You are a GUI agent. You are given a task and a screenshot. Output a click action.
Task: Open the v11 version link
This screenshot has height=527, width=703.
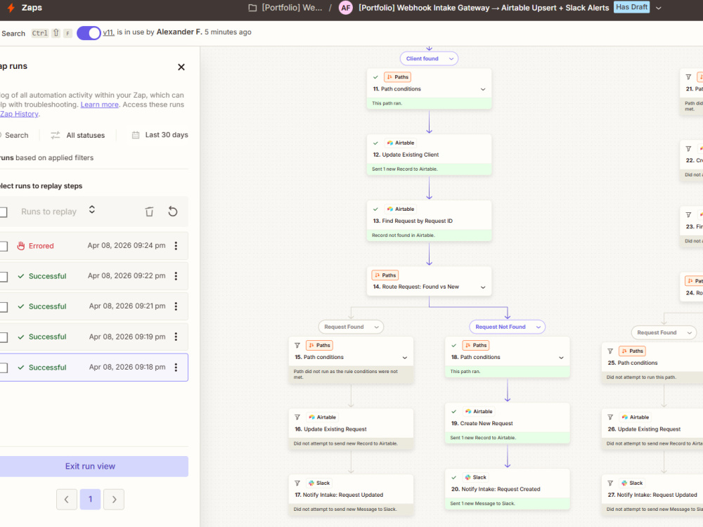108,32
